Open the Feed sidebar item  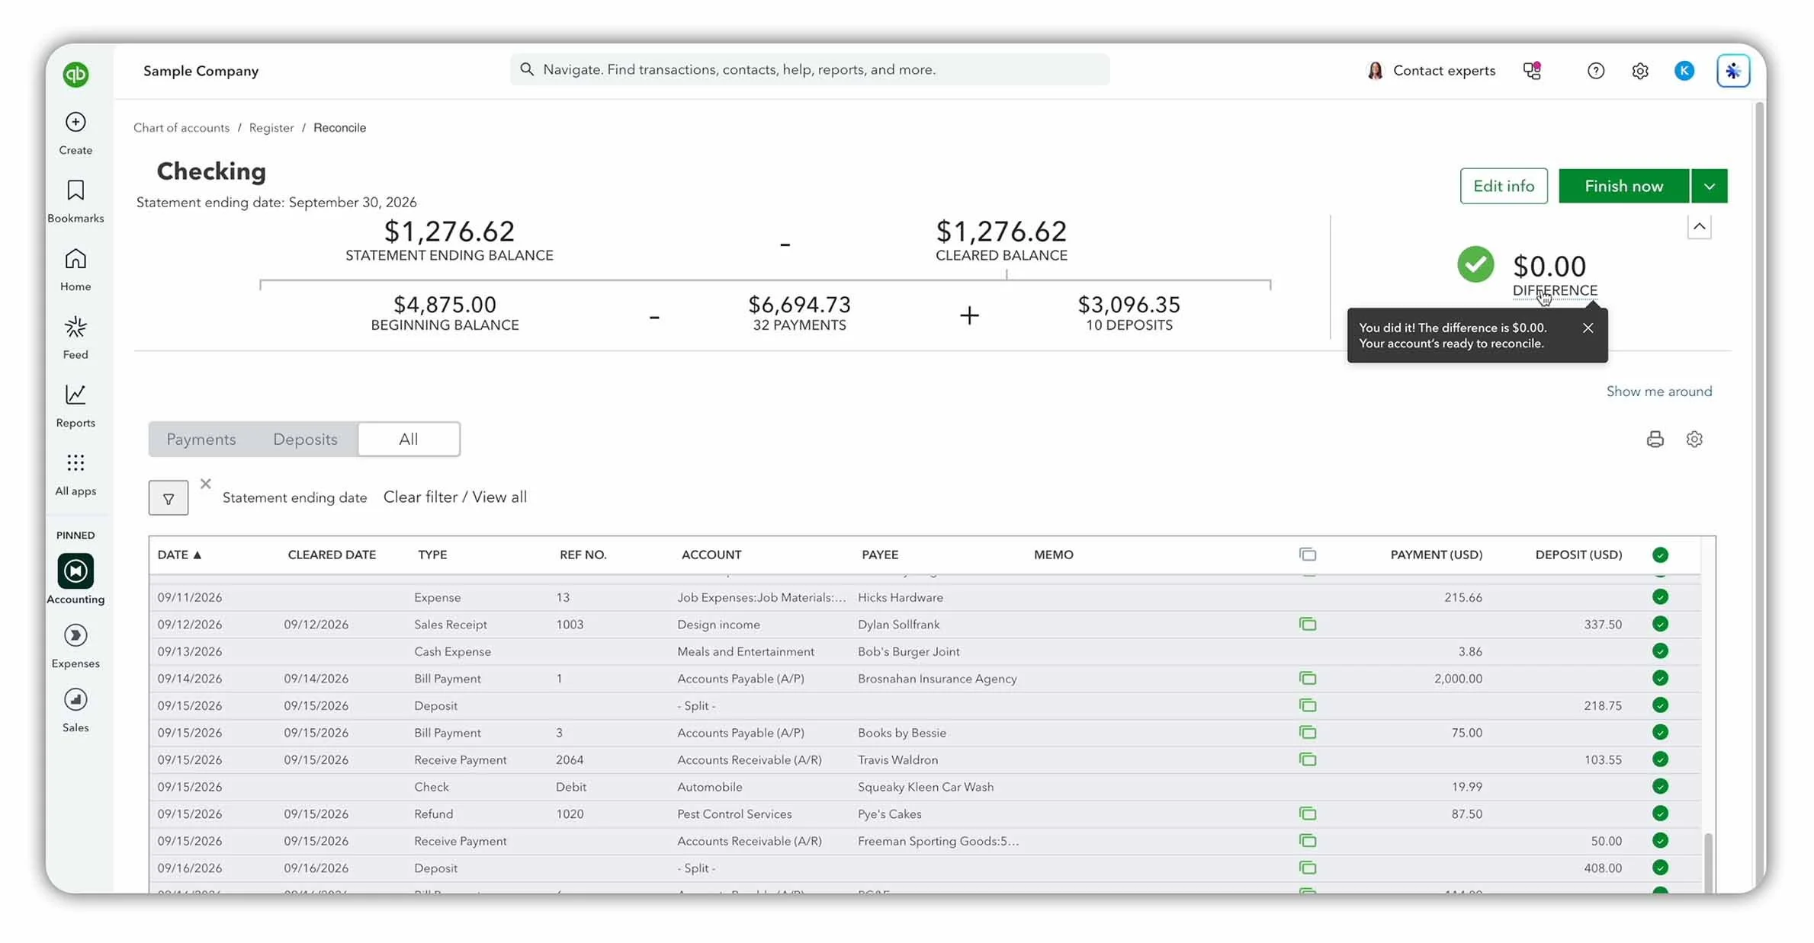[x=75, y=337]
